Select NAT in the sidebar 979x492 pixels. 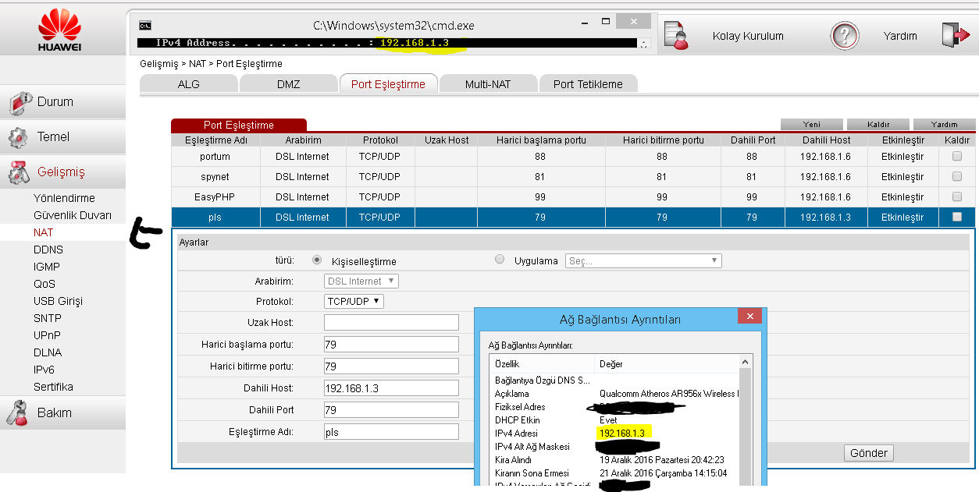click(x=44, y=232)
